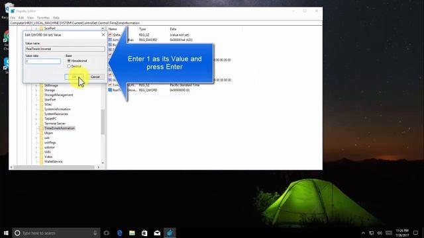Open the network status tray icon
The width and height of the screenshot is (424, 238).
pyautogui.click(x=372, y=233)
